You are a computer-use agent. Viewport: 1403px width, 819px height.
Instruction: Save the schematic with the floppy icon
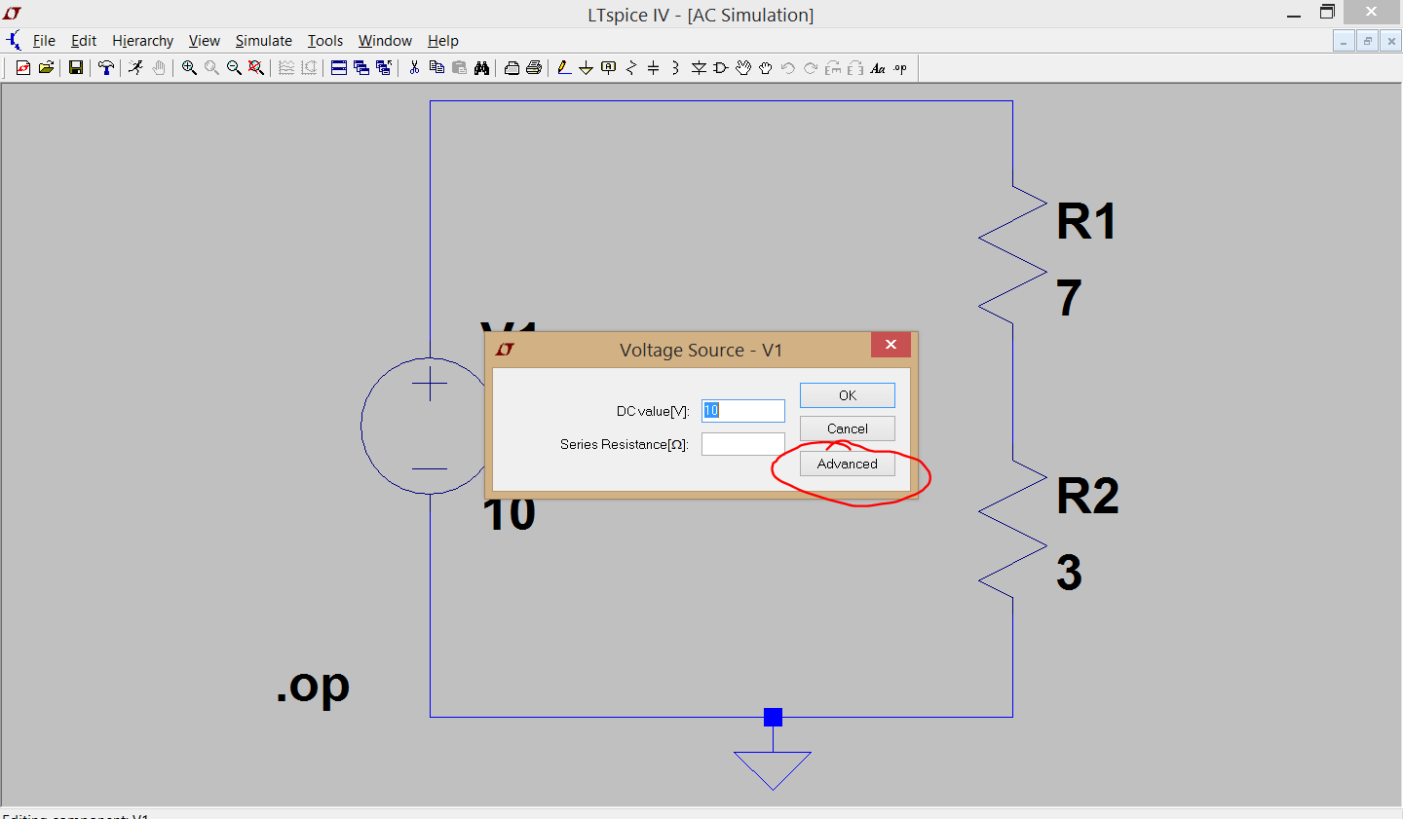76,67
